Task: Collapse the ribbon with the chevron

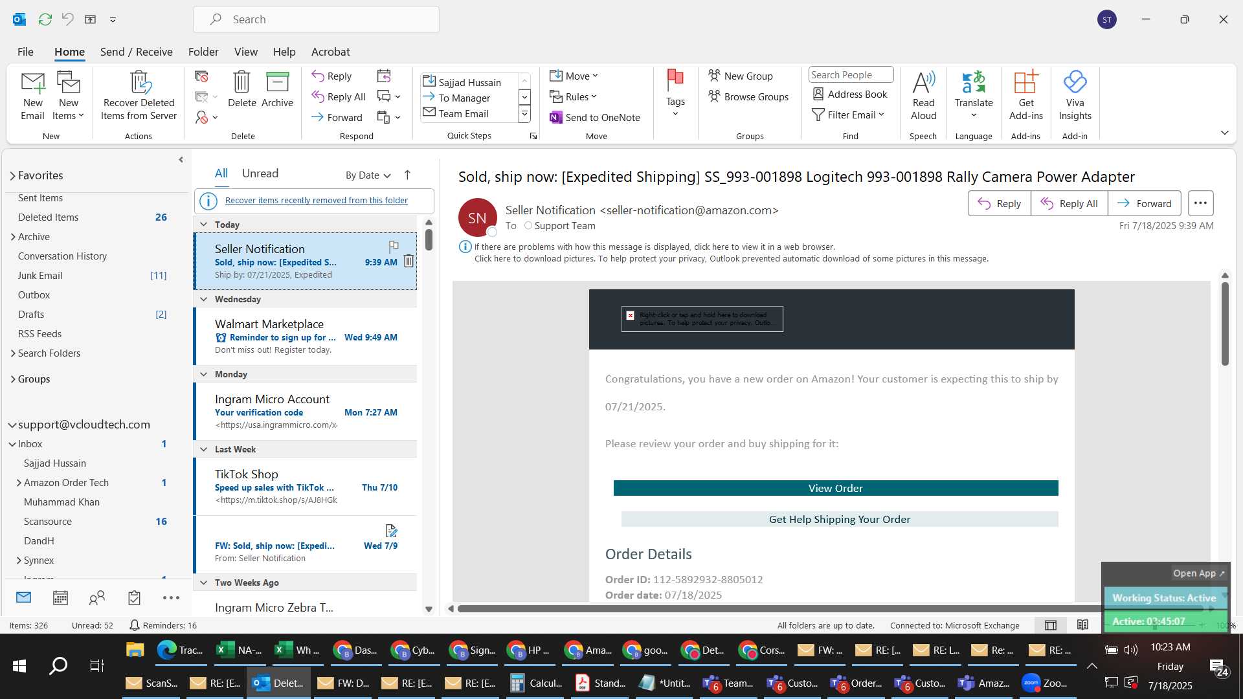Action: point(1224,133)
